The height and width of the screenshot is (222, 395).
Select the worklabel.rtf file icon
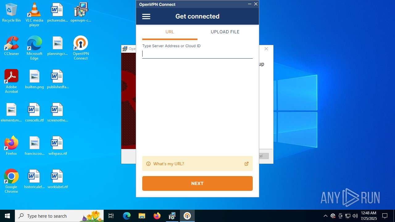pyautogui.click(x=57, y=179)
